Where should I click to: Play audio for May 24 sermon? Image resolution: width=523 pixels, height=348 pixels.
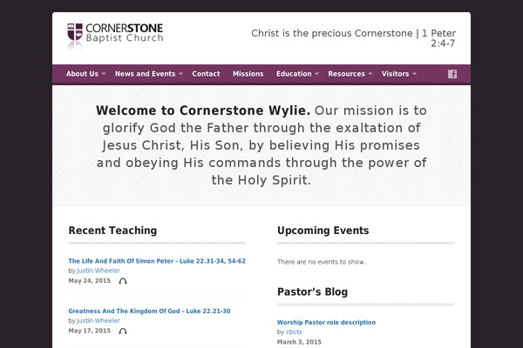tap(123, 281)
